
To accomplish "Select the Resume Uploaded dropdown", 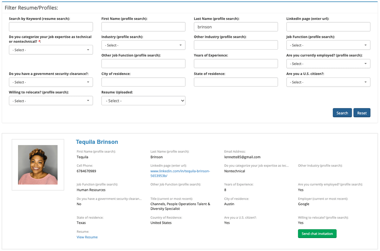I will tap(143, 101).
